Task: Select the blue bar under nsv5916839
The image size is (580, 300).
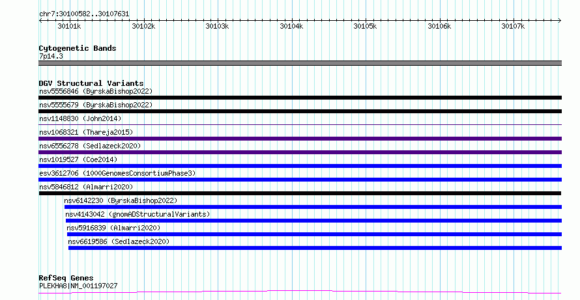Action: [314, 234]
